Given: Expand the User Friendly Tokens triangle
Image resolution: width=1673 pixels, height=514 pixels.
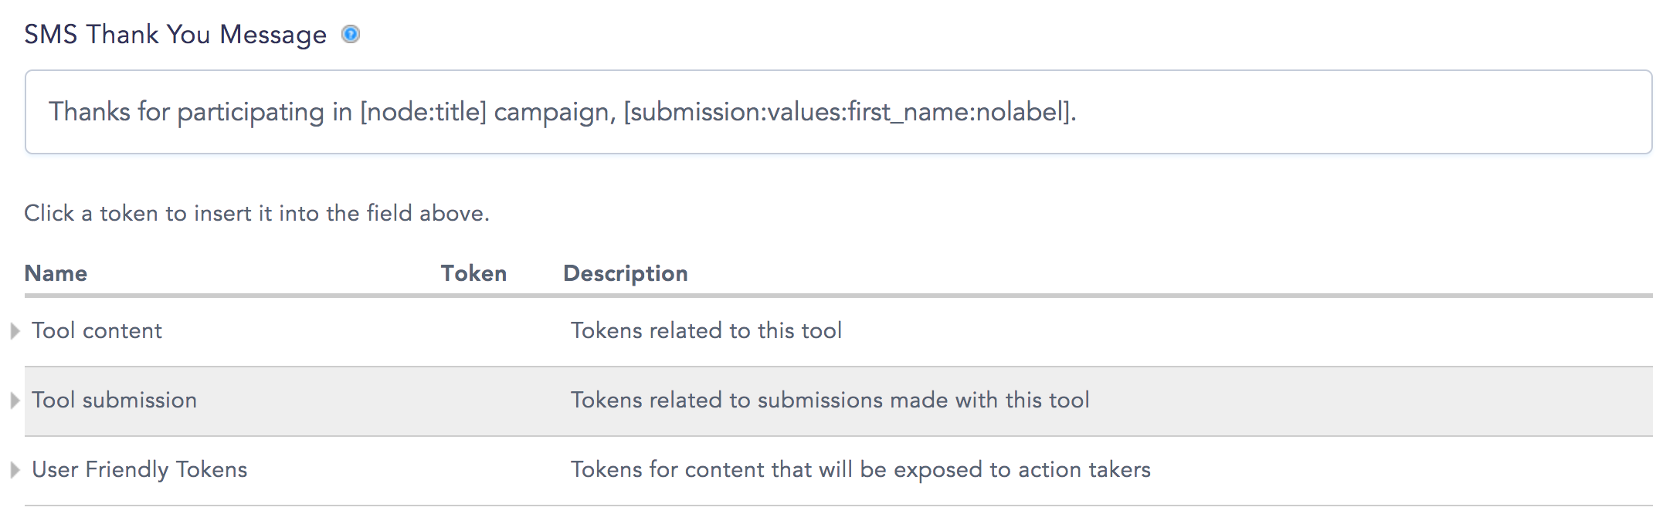Looking at the screenshot, I should pyautogui.click(x=15, y=470).
